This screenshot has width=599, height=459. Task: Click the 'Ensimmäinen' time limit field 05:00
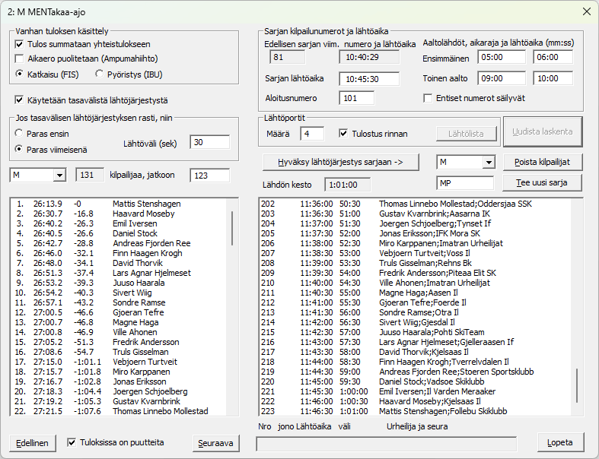pyautogui.click(x=502, y=57)
